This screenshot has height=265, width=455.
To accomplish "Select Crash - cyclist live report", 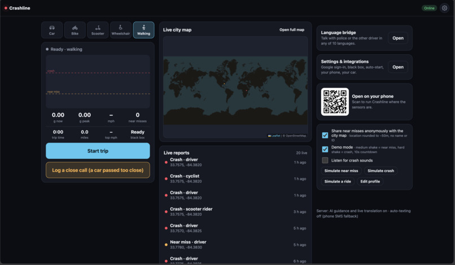I will click(235, 179).
